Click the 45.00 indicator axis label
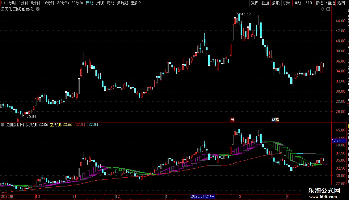Screen dimensions: 349x200 tap(340, 130)
